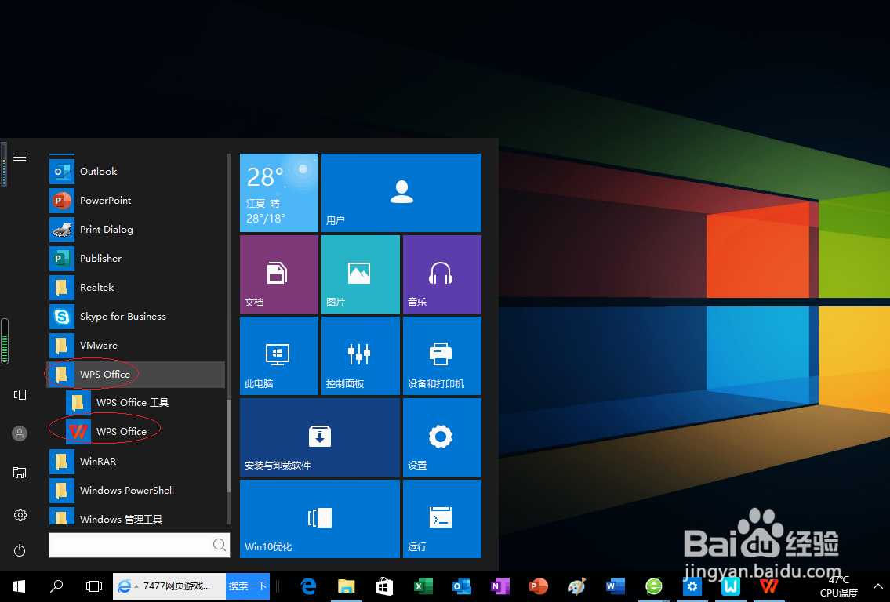
Task: Open Paint palette icon on taskbar
Action: (x=576, y=586)
